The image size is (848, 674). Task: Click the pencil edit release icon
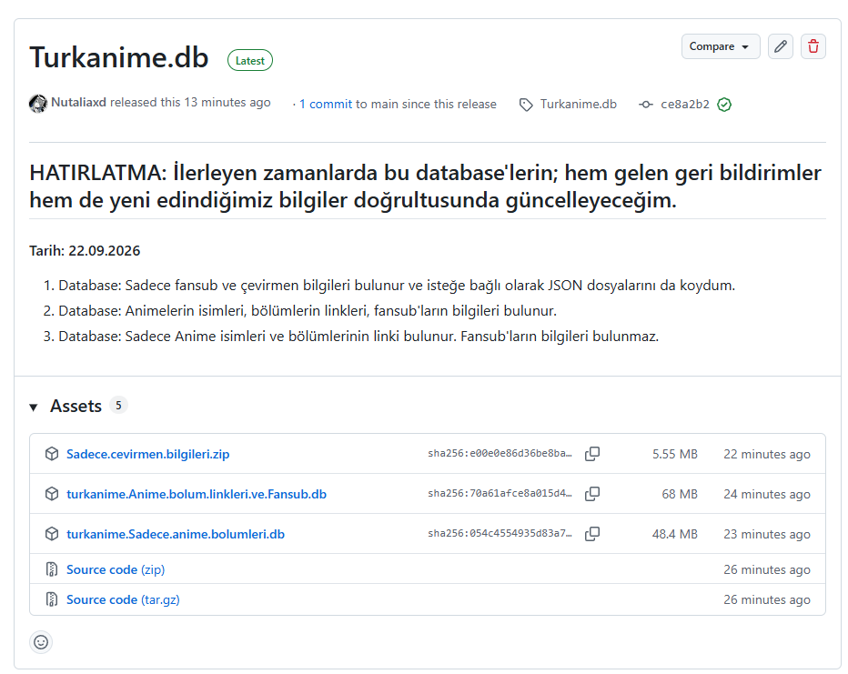click(x=780, y=46)
